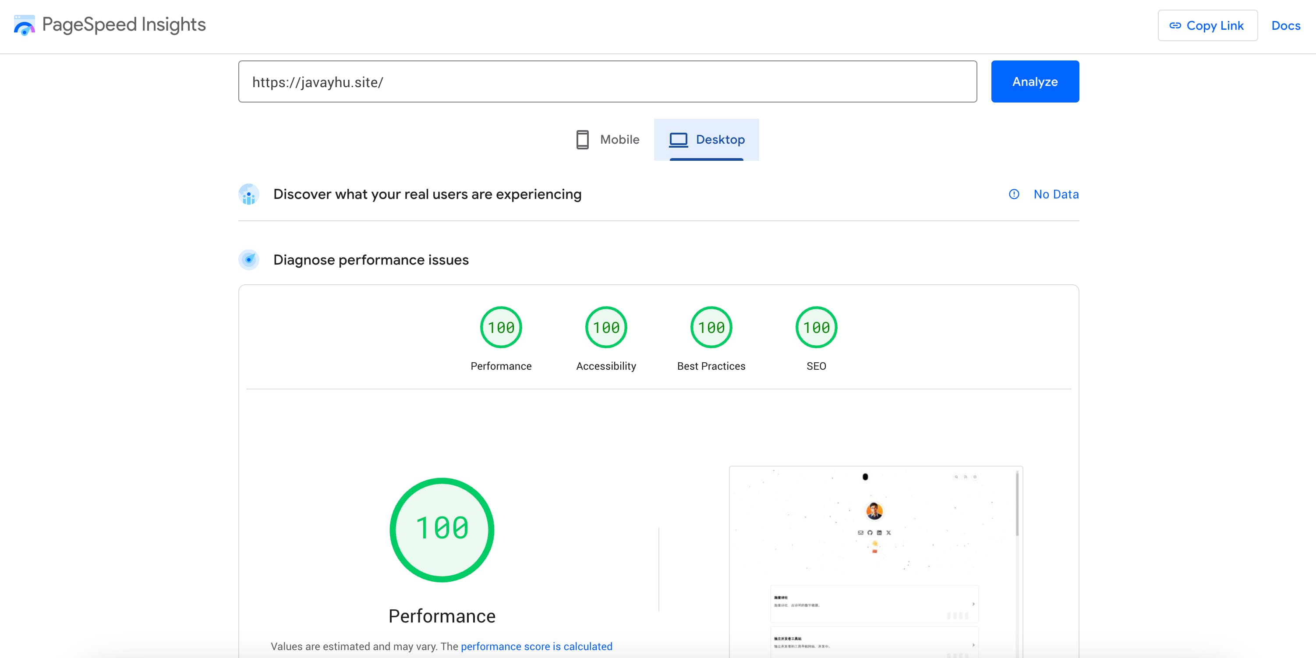Click the real users experience section icon
Screen dimensions: 1316x658
249,195
